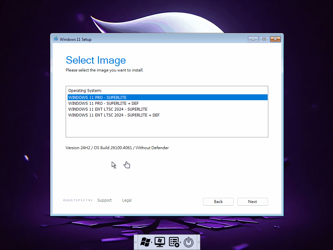Open the Legal link
Screen dimensions: 333x250
127,200
